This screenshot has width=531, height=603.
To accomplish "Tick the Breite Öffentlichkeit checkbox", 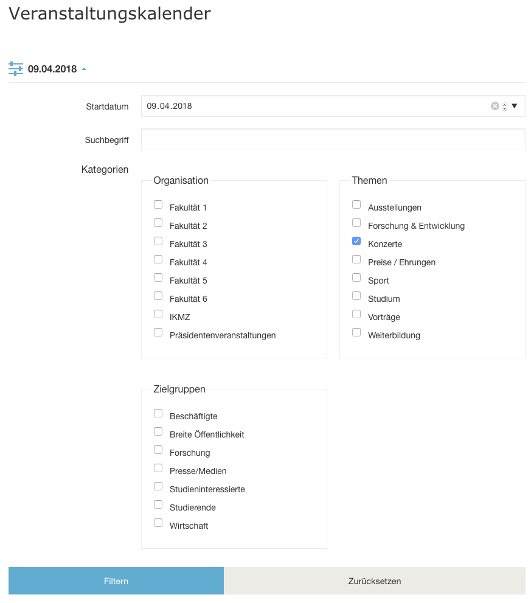I will click(x=158, y=431).
